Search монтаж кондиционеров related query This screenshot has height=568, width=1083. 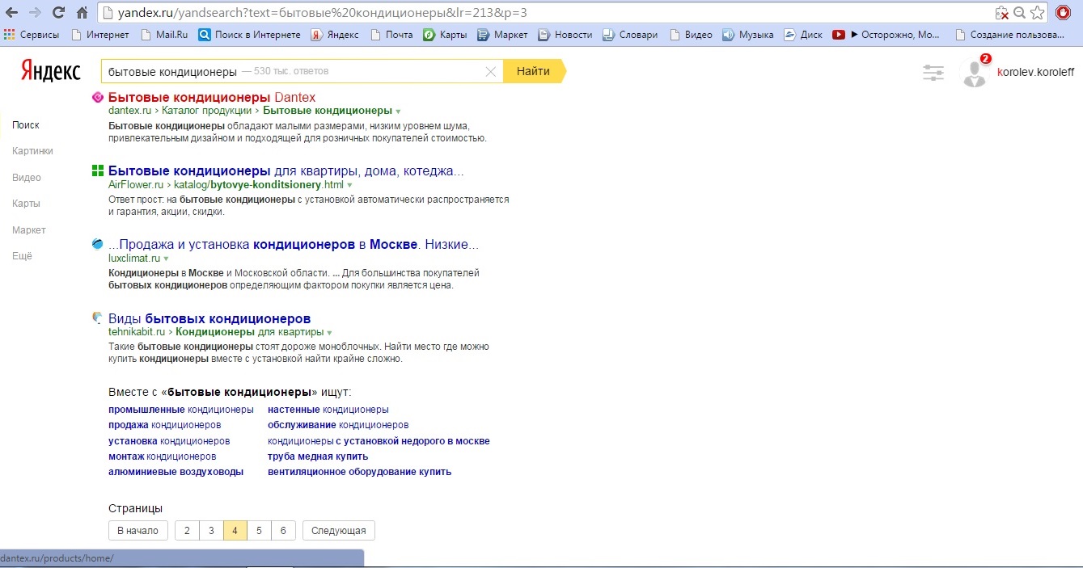tap(163, 457)
